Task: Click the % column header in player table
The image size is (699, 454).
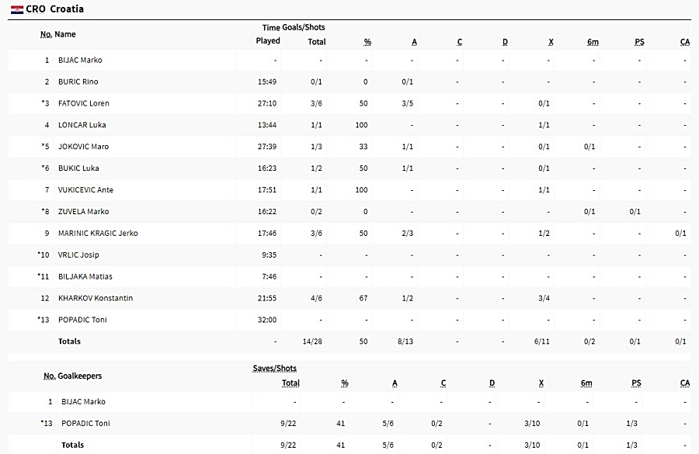Action: [367, 42]
